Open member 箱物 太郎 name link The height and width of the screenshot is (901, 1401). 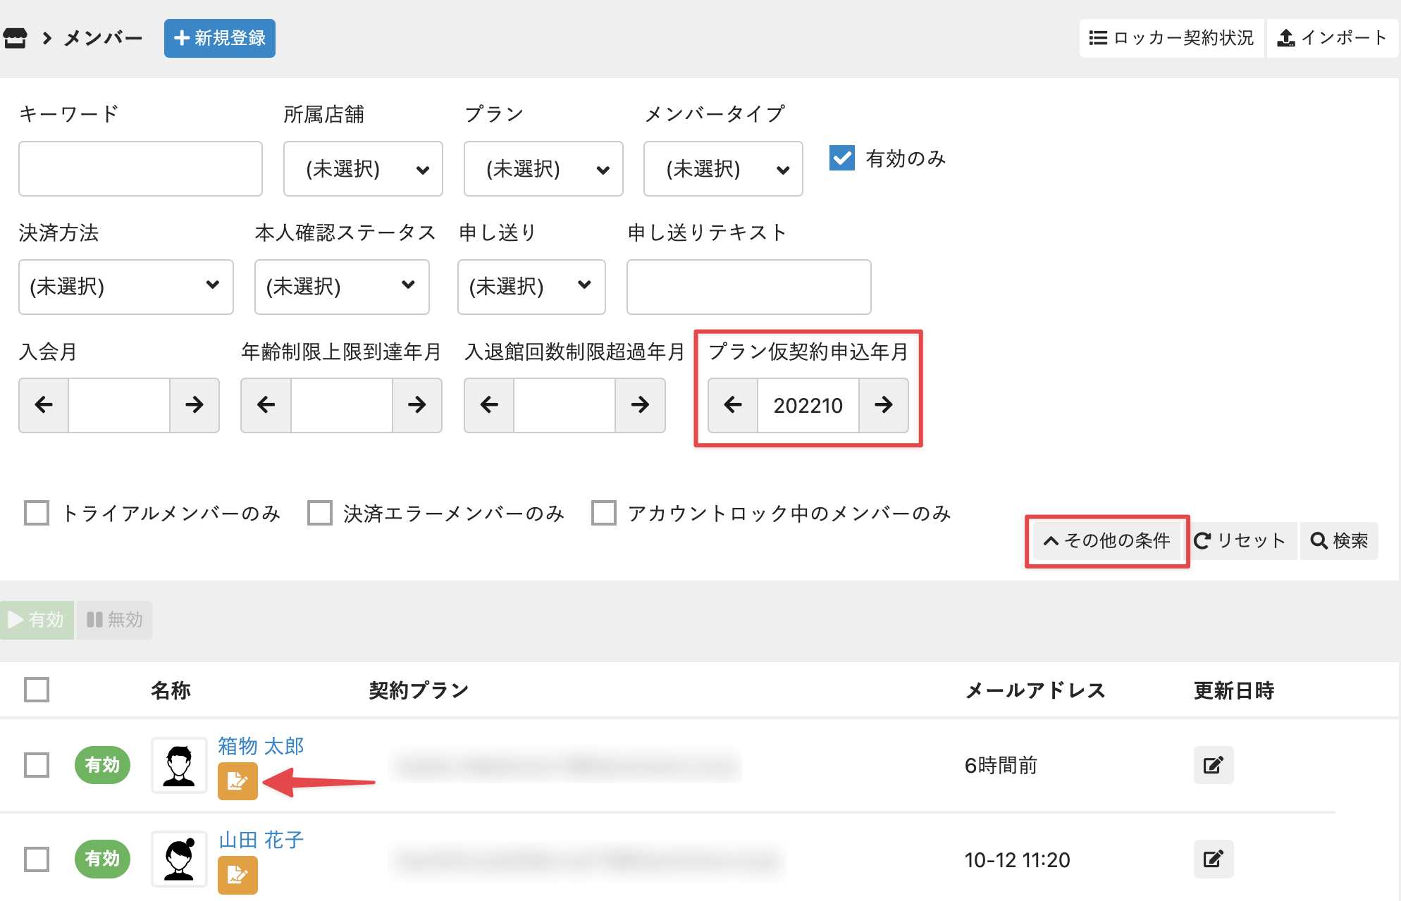pos(261,745)
